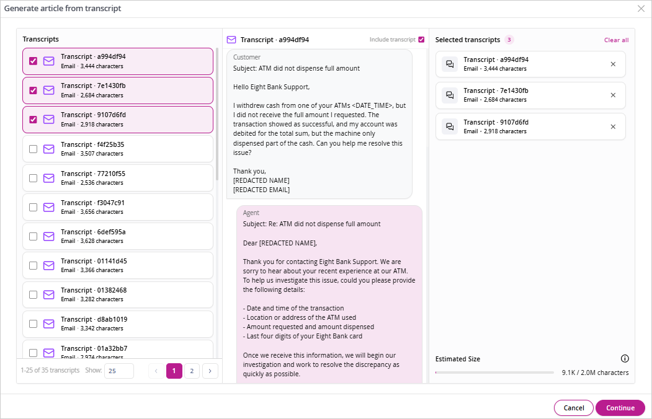652x419 pixels.
Task: Click Clear all selected transcripts link
Action: pos(616,40)
